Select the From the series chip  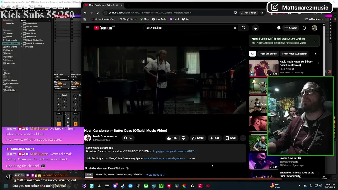(x=268, y=54)
